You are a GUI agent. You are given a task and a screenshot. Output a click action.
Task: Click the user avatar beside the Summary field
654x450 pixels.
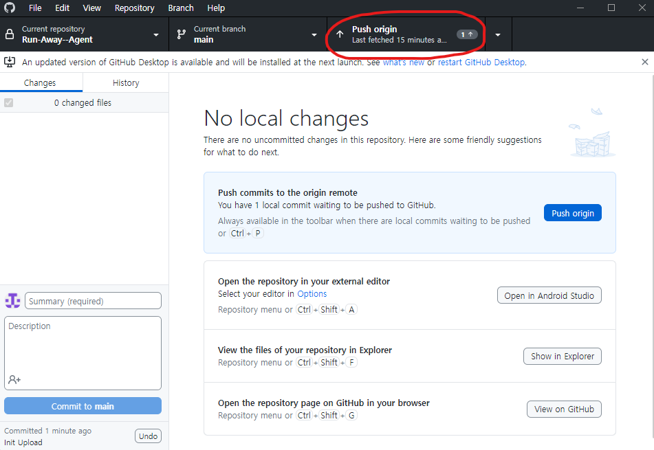click(x=12, y=300)
